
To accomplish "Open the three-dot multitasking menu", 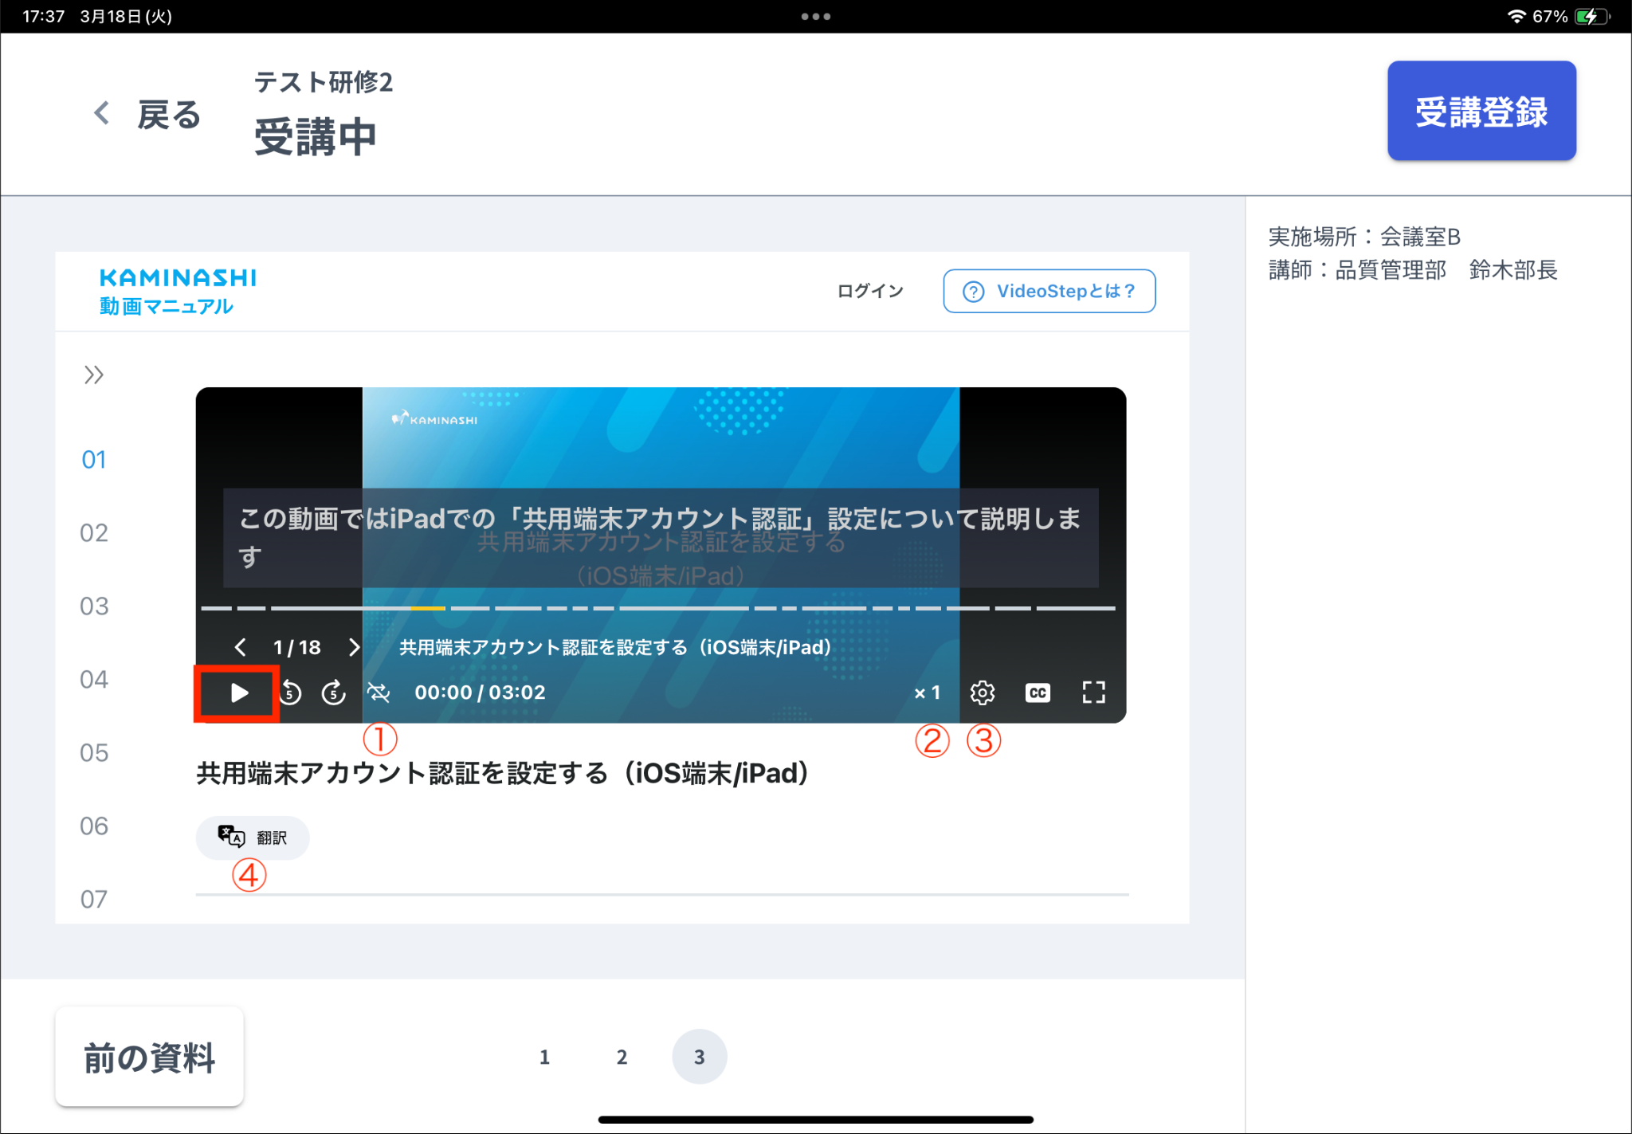I will [816, 16].
